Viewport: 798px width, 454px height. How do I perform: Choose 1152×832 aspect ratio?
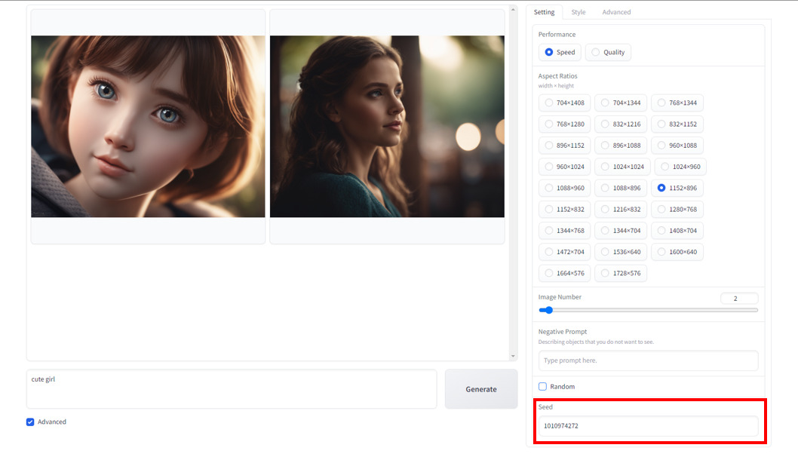click(x=564, y=210)
